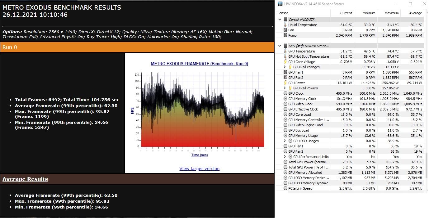The width and height of the screenshot is (429, 220).
Task: Click the GPU Memory Usage round icon
Action: 285,136
